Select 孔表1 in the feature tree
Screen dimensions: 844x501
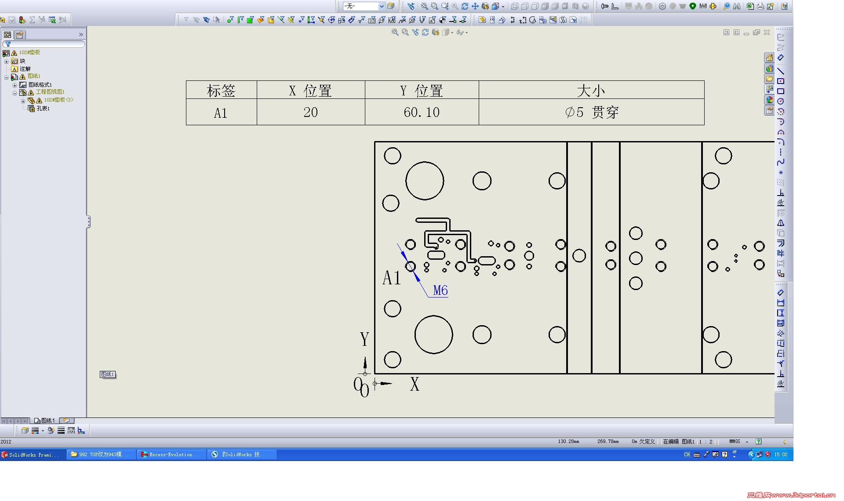(43, 109)
